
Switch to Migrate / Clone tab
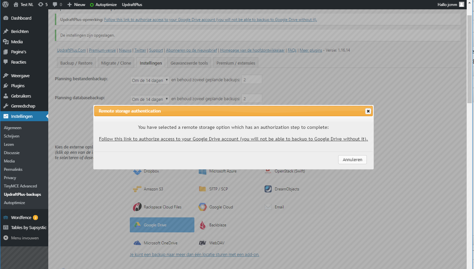(x=117, y=63)
